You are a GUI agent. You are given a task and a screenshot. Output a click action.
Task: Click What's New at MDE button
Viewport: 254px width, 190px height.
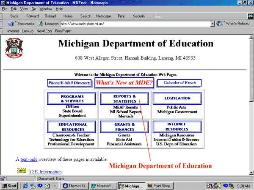click(x=124, y=82)
